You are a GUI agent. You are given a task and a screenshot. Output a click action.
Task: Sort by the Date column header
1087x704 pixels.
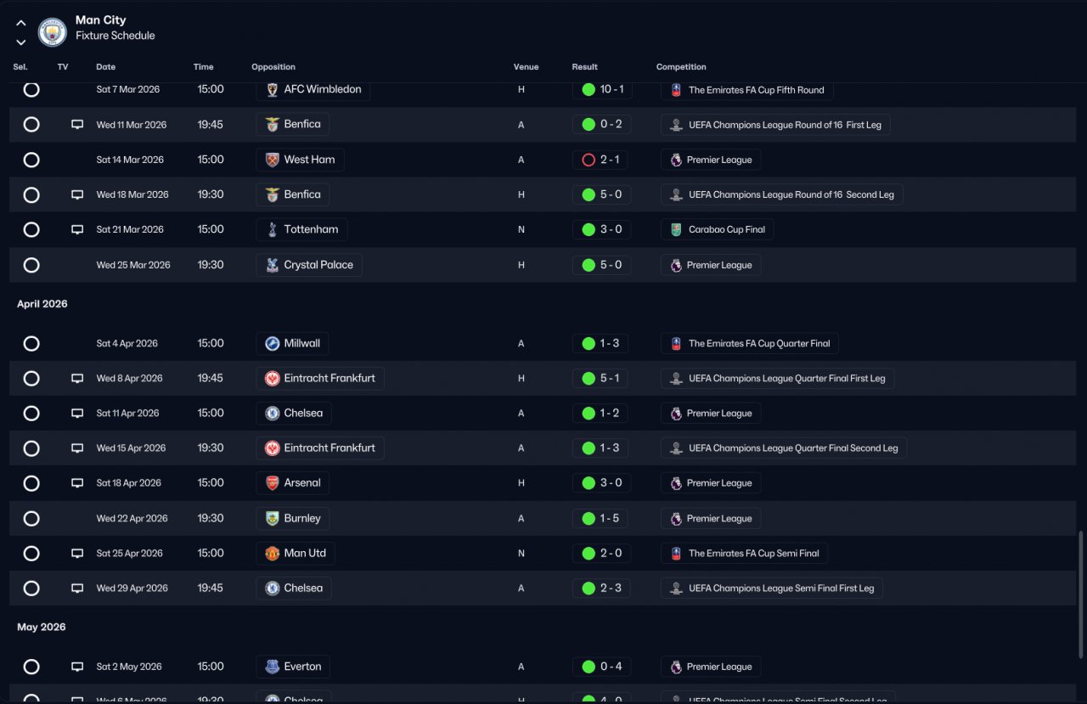(x=106, y=67)
